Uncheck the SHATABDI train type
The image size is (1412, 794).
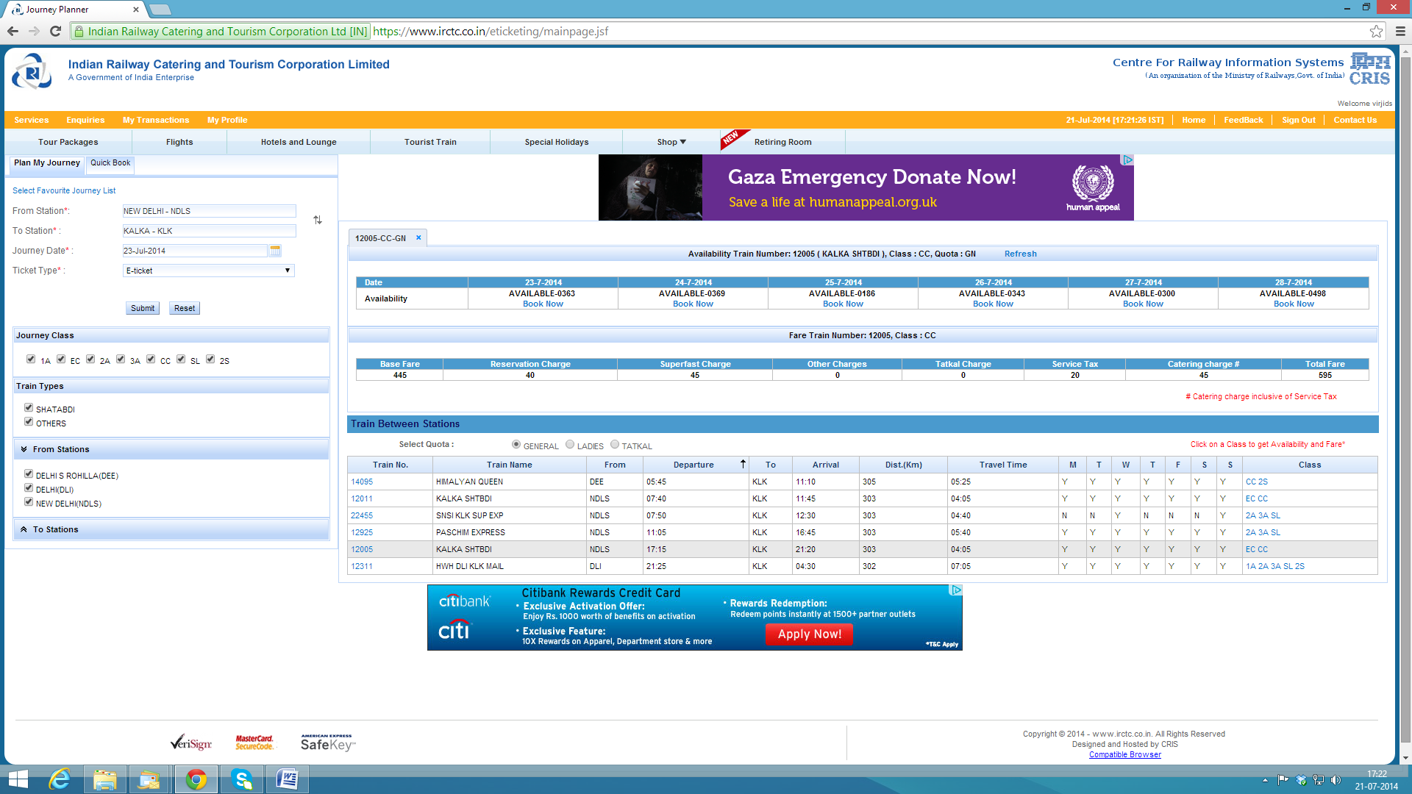29,407
